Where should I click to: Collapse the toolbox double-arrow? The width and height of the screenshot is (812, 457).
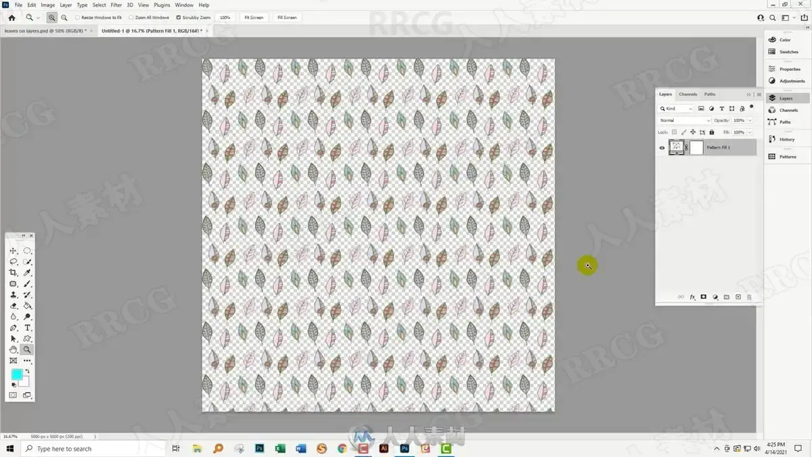pos(24,235)
